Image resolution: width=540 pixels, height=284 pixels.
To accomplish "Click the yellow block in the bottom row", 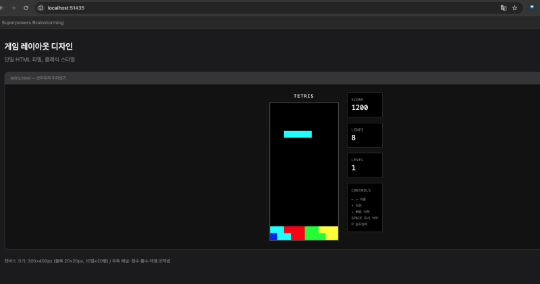I will click(x=330, y=233).
